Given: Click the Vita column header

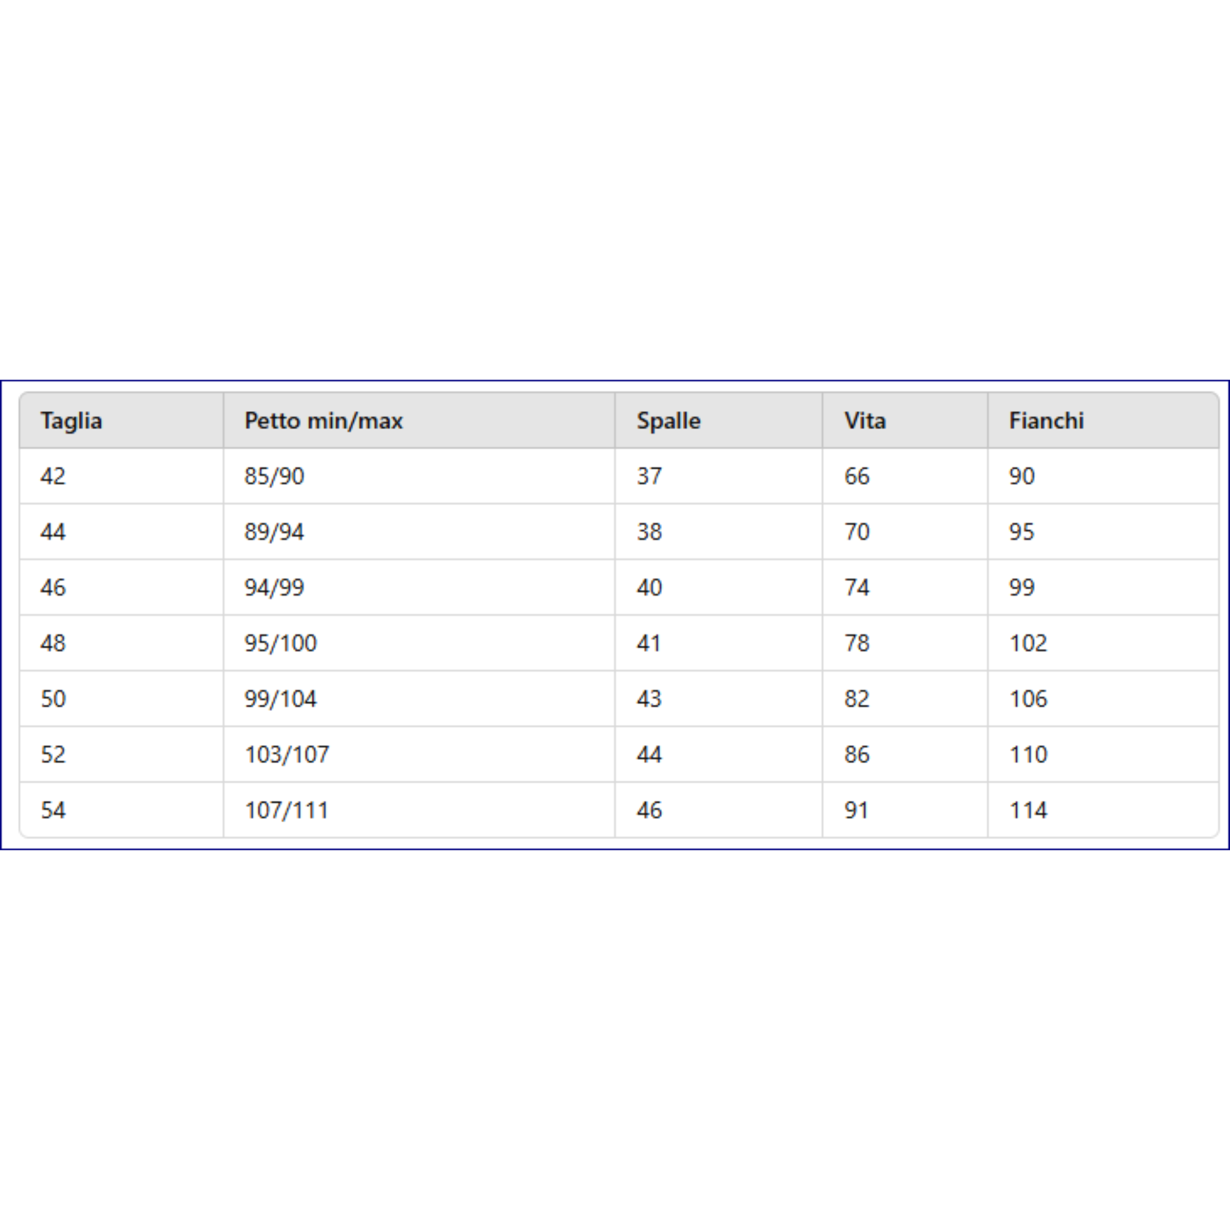Looking at the screenshot, I should tap(865, 421).
